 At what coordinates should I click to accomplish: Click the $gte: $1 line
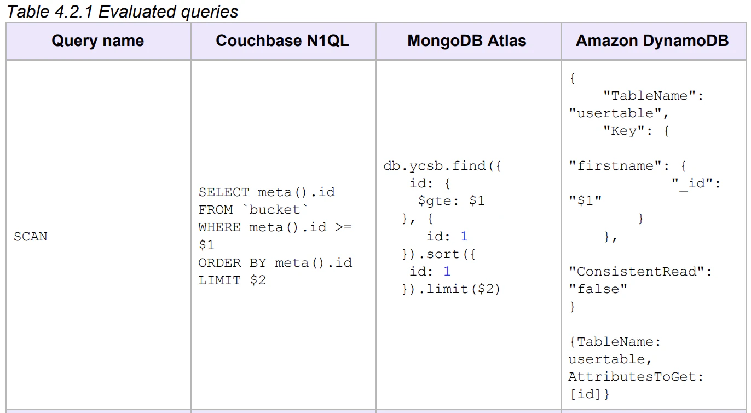[452, 201]
